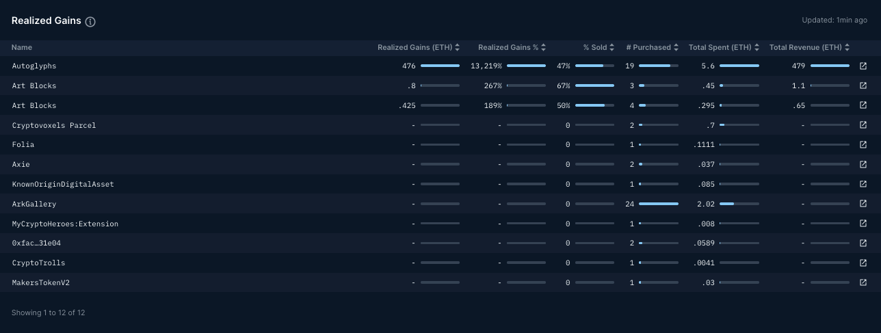Click the Realized Gains panel title
The image size is (881, 333).
point(47,21)
